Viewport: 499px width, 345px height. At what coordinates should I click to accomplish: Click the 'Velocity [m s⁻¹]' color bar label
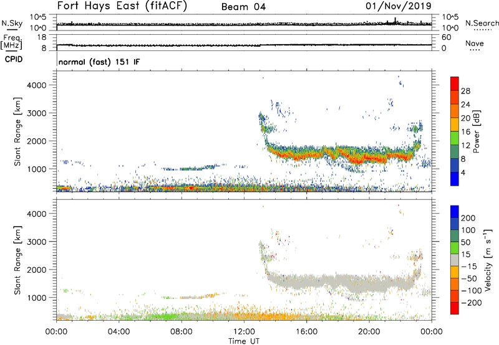pyautogui.click(x=488, y=260)
